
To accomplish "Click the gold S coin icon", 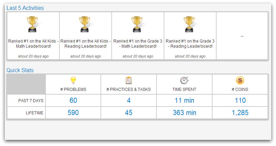I will (240, 80).
